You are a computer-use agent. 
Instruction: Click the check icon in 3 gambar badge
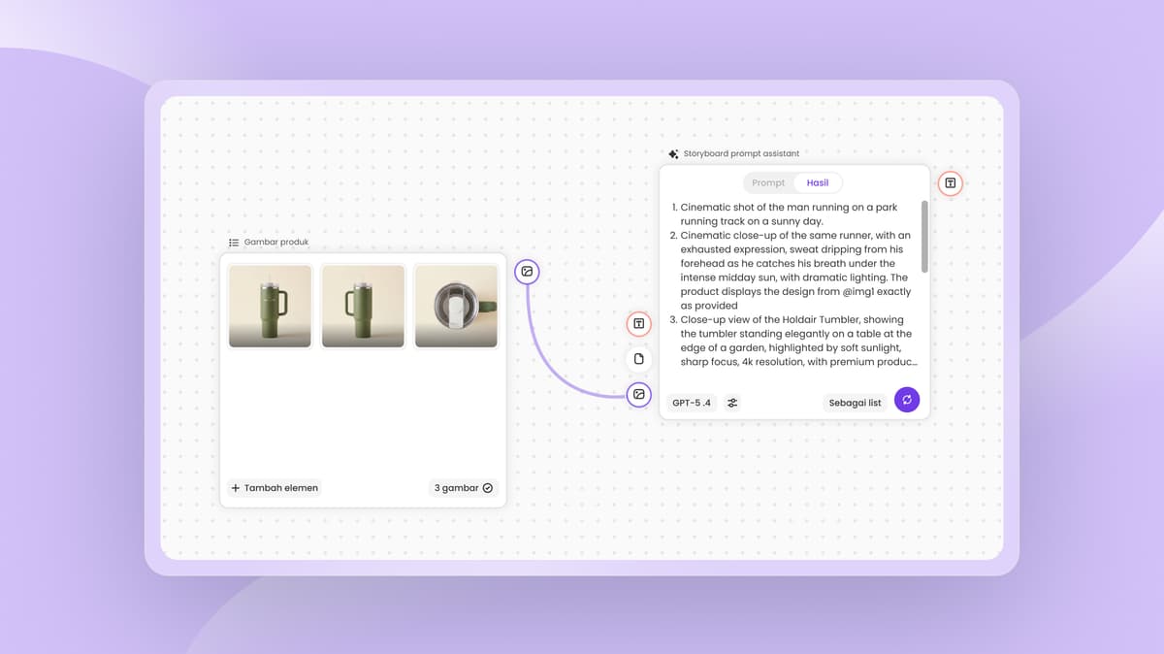[x=488, y=488]
